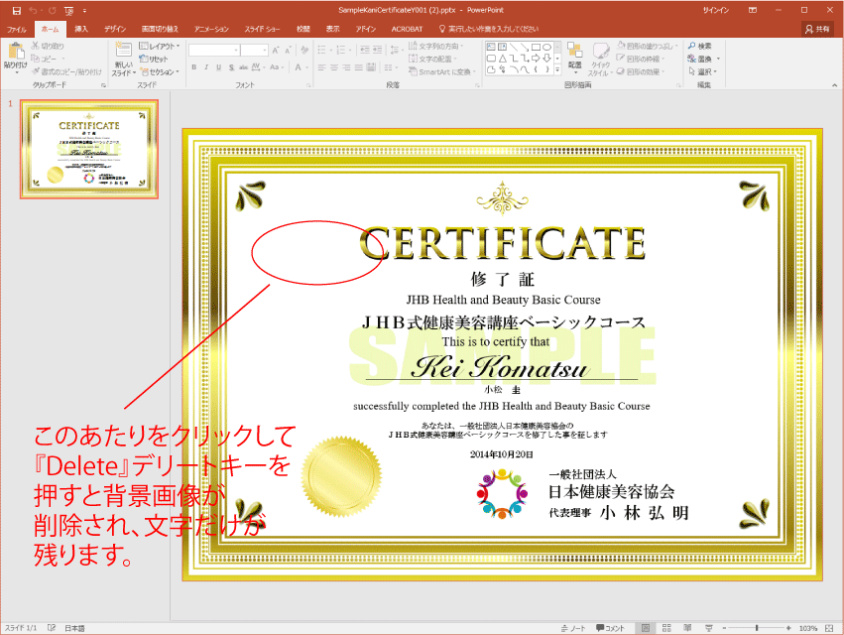This screenshot has height=635, width=844.
Task: Toggle Strikethrough formatting
Action: click(244, 67)
